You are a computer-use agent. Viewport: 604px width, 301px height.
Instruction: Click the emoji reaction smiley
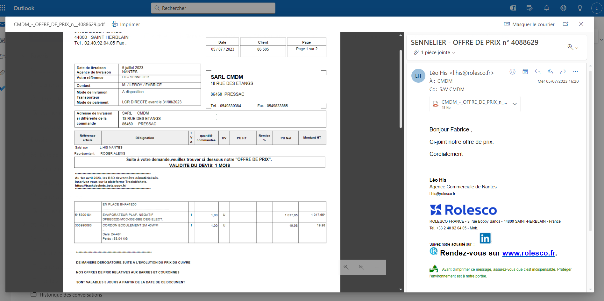point(512,72)
